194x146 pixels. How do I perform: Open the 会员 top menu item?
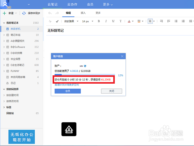pos(90,4)
